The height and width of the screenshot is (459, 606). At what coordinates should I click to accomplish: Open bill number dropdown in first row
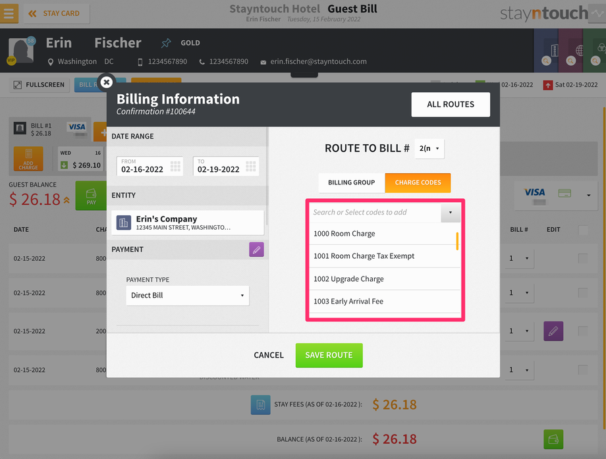coord(519,259)
